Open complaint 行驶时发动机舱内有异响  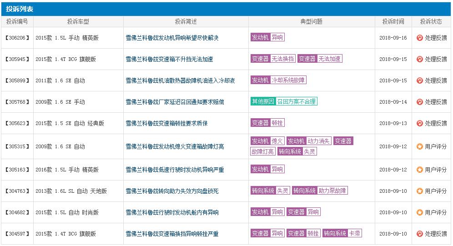172,212
